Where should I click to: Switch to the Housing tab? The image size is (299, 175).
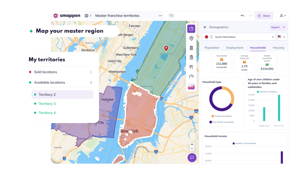[278, 48]
